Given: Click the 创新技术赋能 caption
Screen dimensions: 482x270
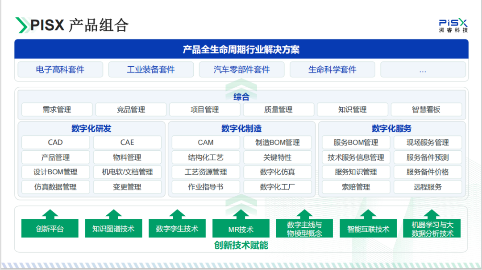Looking at the screenshot, I should 241,245.
